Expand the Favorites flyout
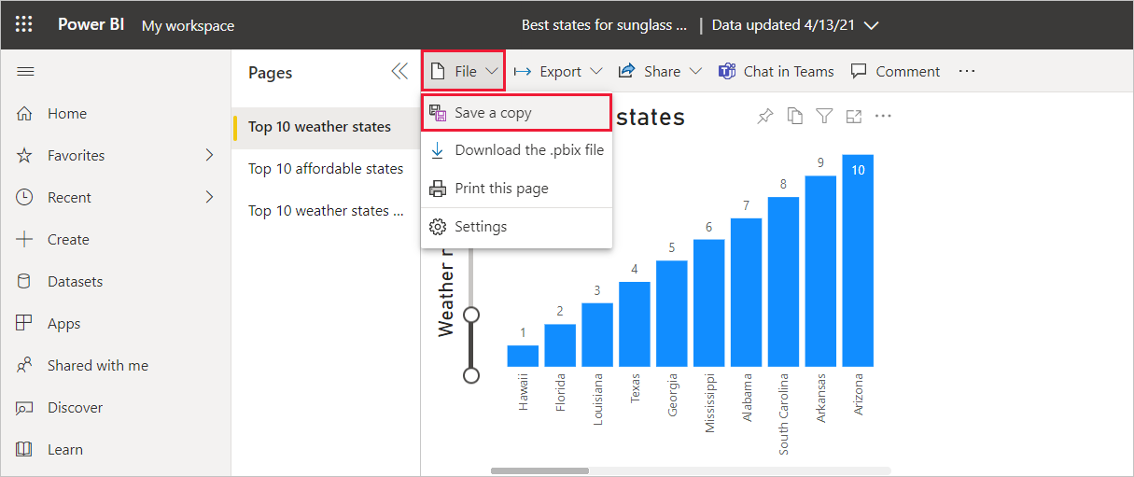This screenshot has width=1134, height=477. click(x=209, y=155)
